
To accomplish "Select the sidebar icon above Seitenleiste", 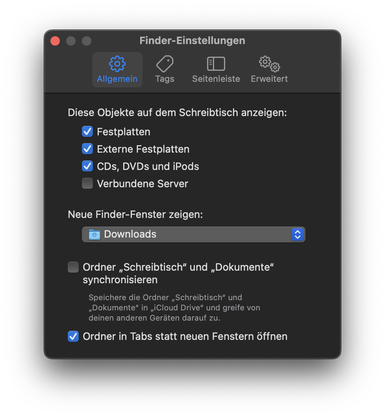I will tap(216, 63).
